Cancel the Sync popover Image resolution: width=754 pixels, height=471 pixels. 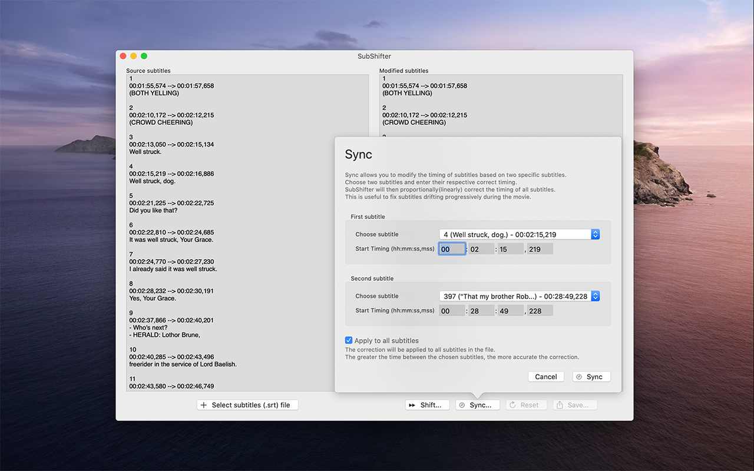(546, 377)
